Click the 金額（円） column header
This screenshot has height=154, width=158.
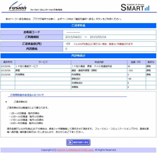(x=136, y=62)
